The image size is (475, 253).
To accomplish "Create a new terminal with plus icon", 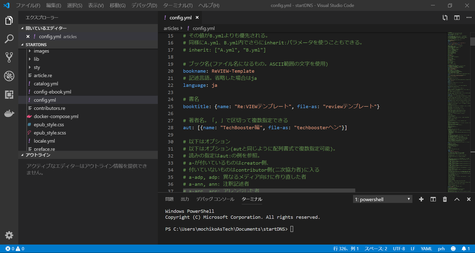I will click(421, 199).
